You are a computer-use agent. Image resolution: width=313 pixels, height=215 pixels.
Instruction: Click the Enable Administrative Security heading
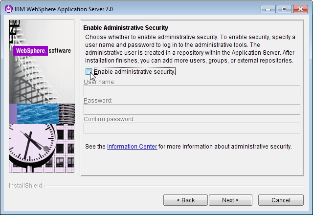(126, 28)
